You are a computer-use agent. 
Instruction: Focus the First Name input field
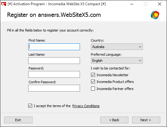click(54, 47)
